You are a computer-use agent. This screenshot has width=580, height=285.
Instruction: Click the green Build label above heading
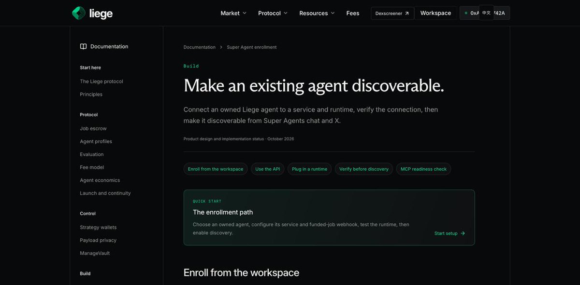click(x=191, y=66)
